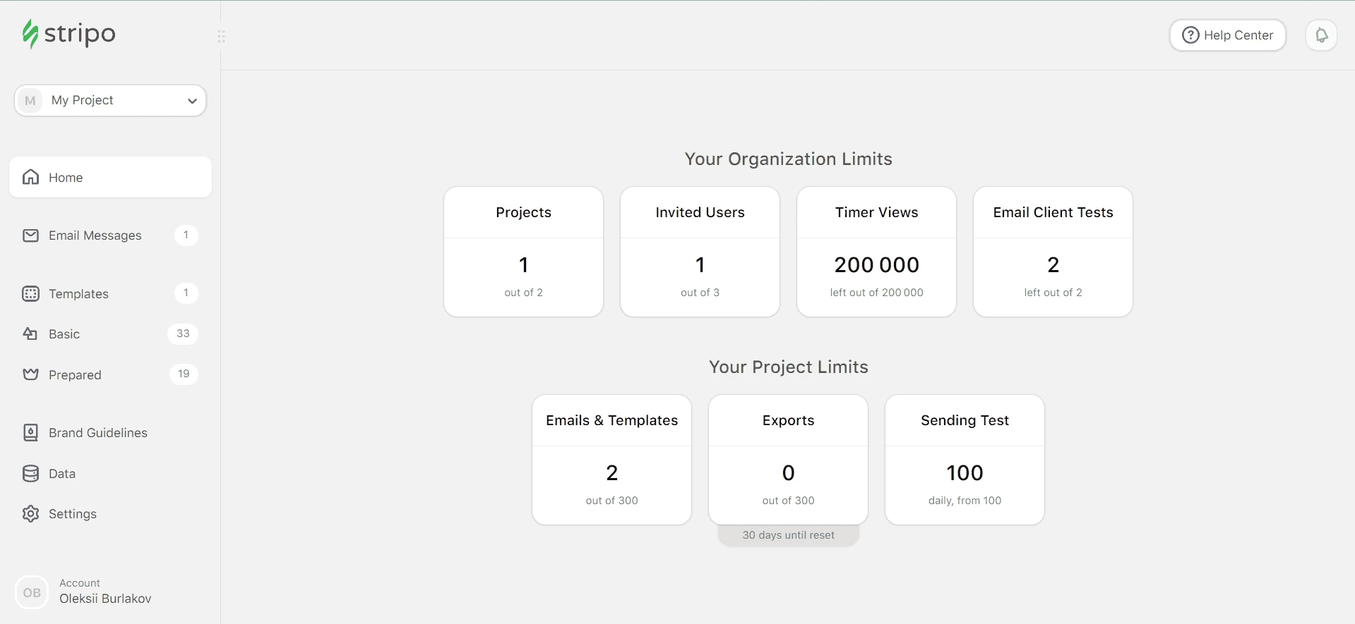The image size is (1355, 624).
Task: Click the Basic count badge 33
Action: click(183, 334)
